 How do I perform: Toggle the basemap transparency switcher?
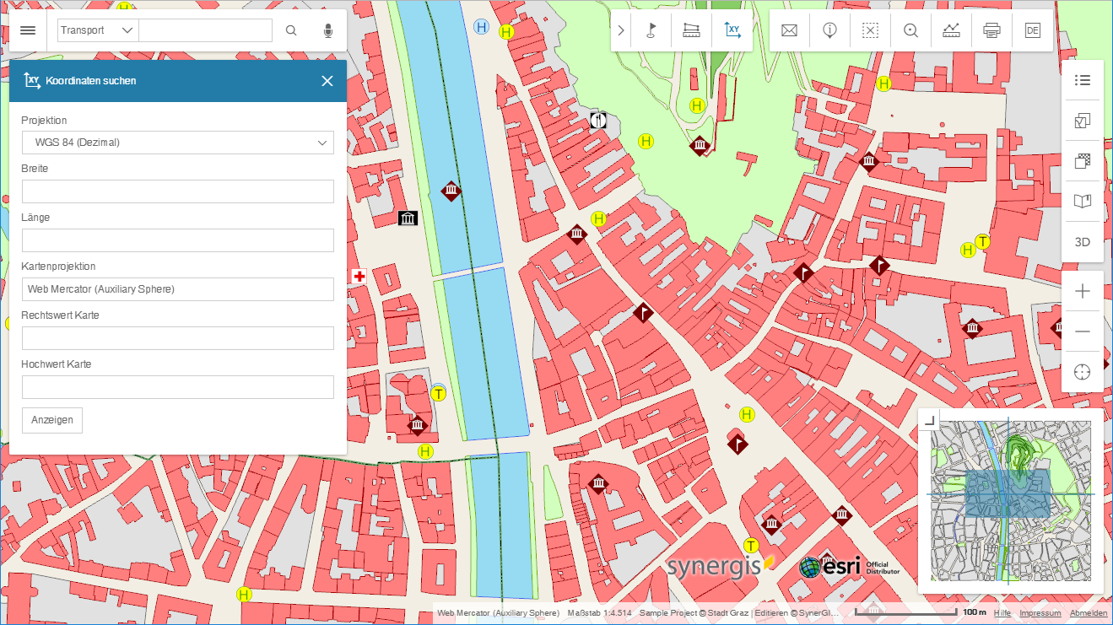1083,161
